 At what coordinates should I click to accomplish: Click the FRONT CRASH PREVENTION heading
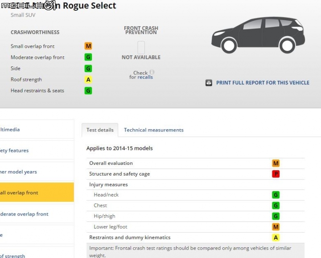(x=141, y=30)
